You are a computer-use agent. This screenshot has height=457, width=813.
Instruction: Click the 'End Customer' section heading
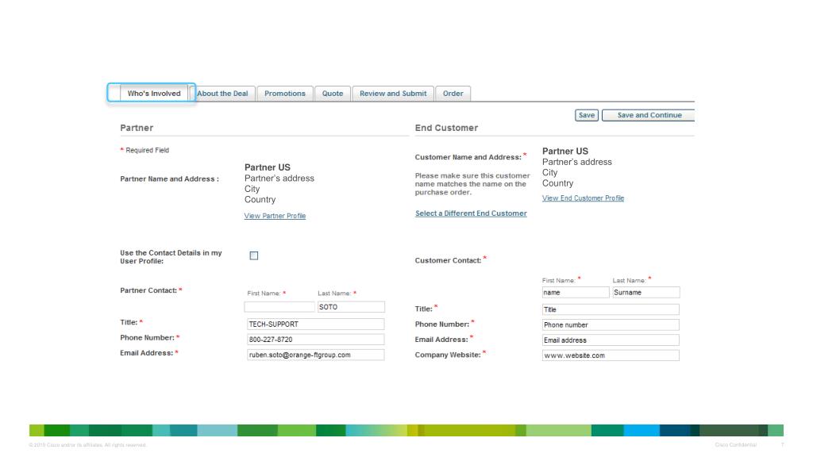[x=446, y=128]
